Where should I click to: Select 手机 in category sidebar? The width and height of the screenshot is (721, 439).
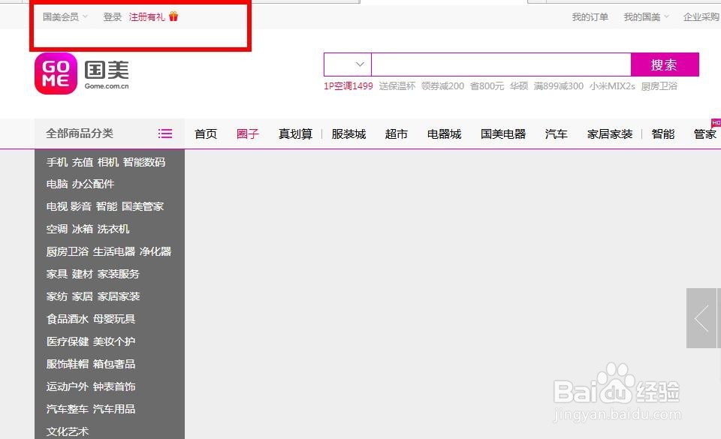(57, 162)
